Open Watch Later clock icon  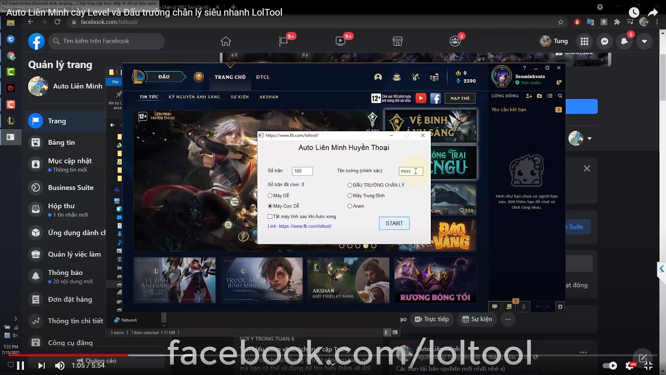(x=633, y=12)
